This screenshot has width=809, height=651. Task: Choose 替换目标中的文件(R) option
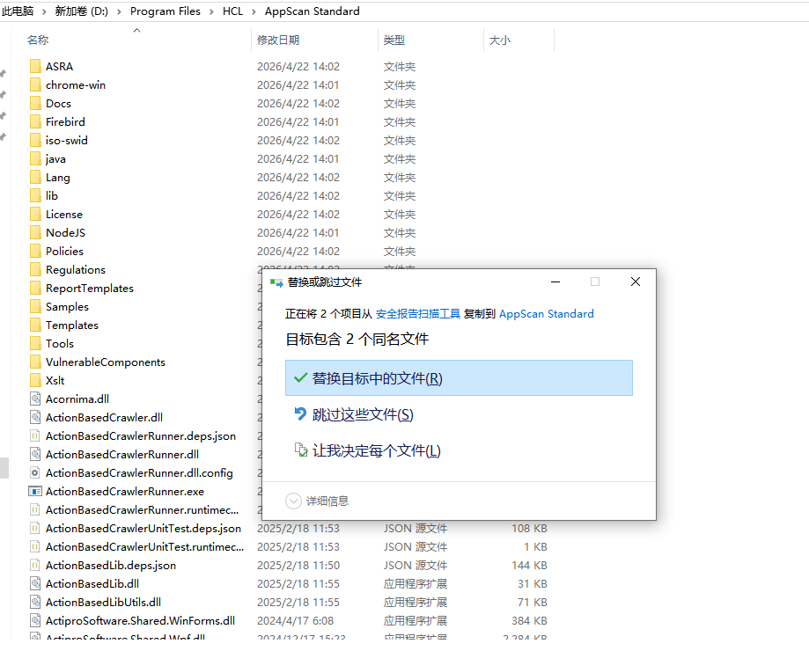click(459, 377)
